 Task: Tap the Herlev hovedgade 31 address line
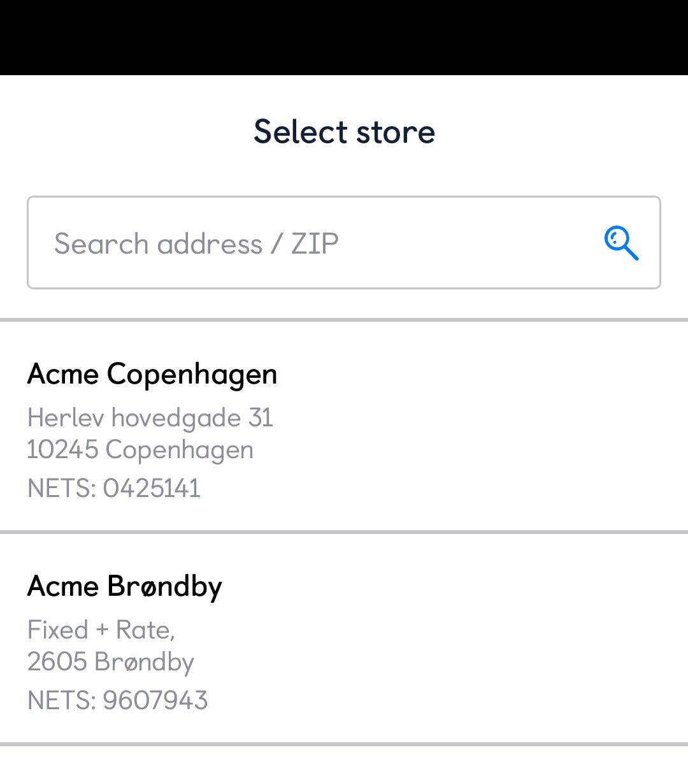pos(150,418)
